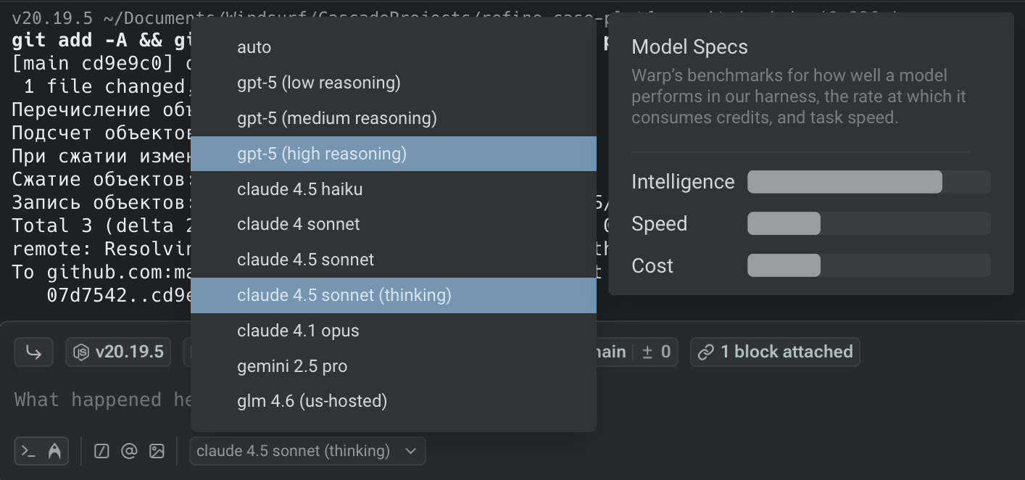Click the reply arrow icon chip

coord(33,352)
